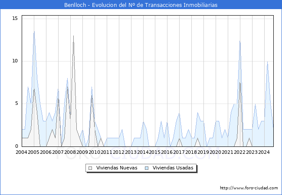Screen dimensions: 282x195
Task: Click the x-axis year 2006
Action: click(46, 152)
